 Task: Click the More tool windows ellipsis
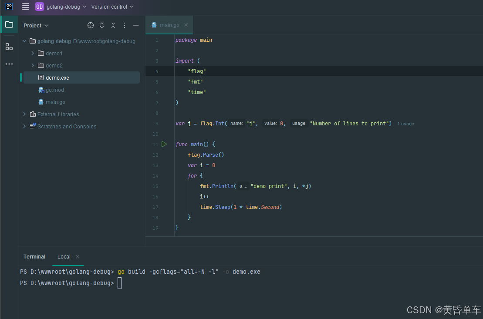[x=9, y=64]
